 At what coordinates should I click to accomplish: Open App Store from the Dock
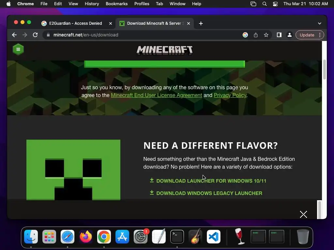122,237
